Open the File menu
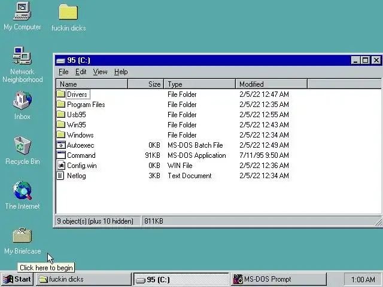The height and width of the screenshot is (287, 383). pyautogui.click(x=63, y=72)
